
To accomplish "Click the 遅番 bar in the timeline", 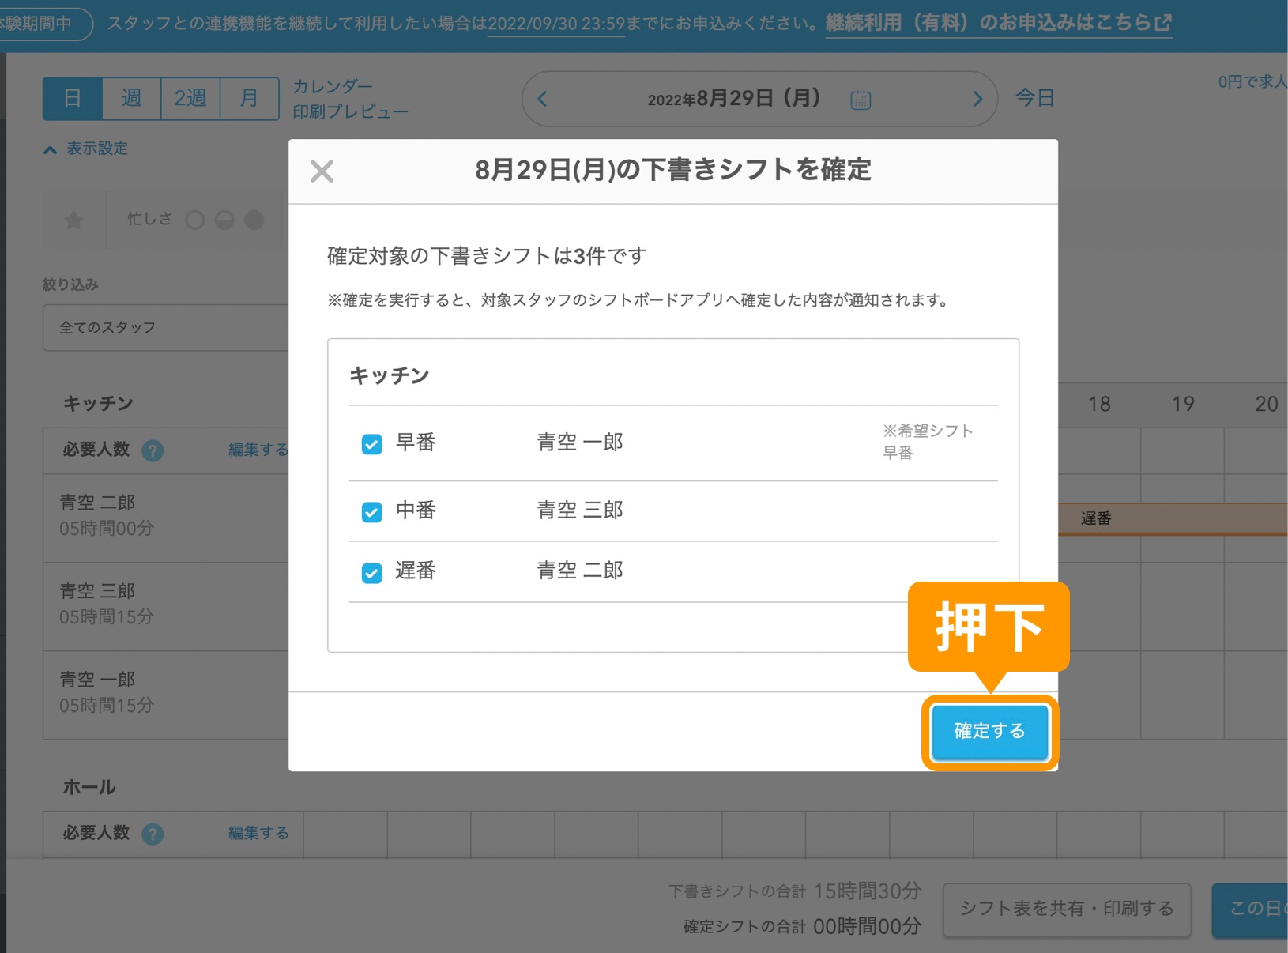I will (1097, 518).
